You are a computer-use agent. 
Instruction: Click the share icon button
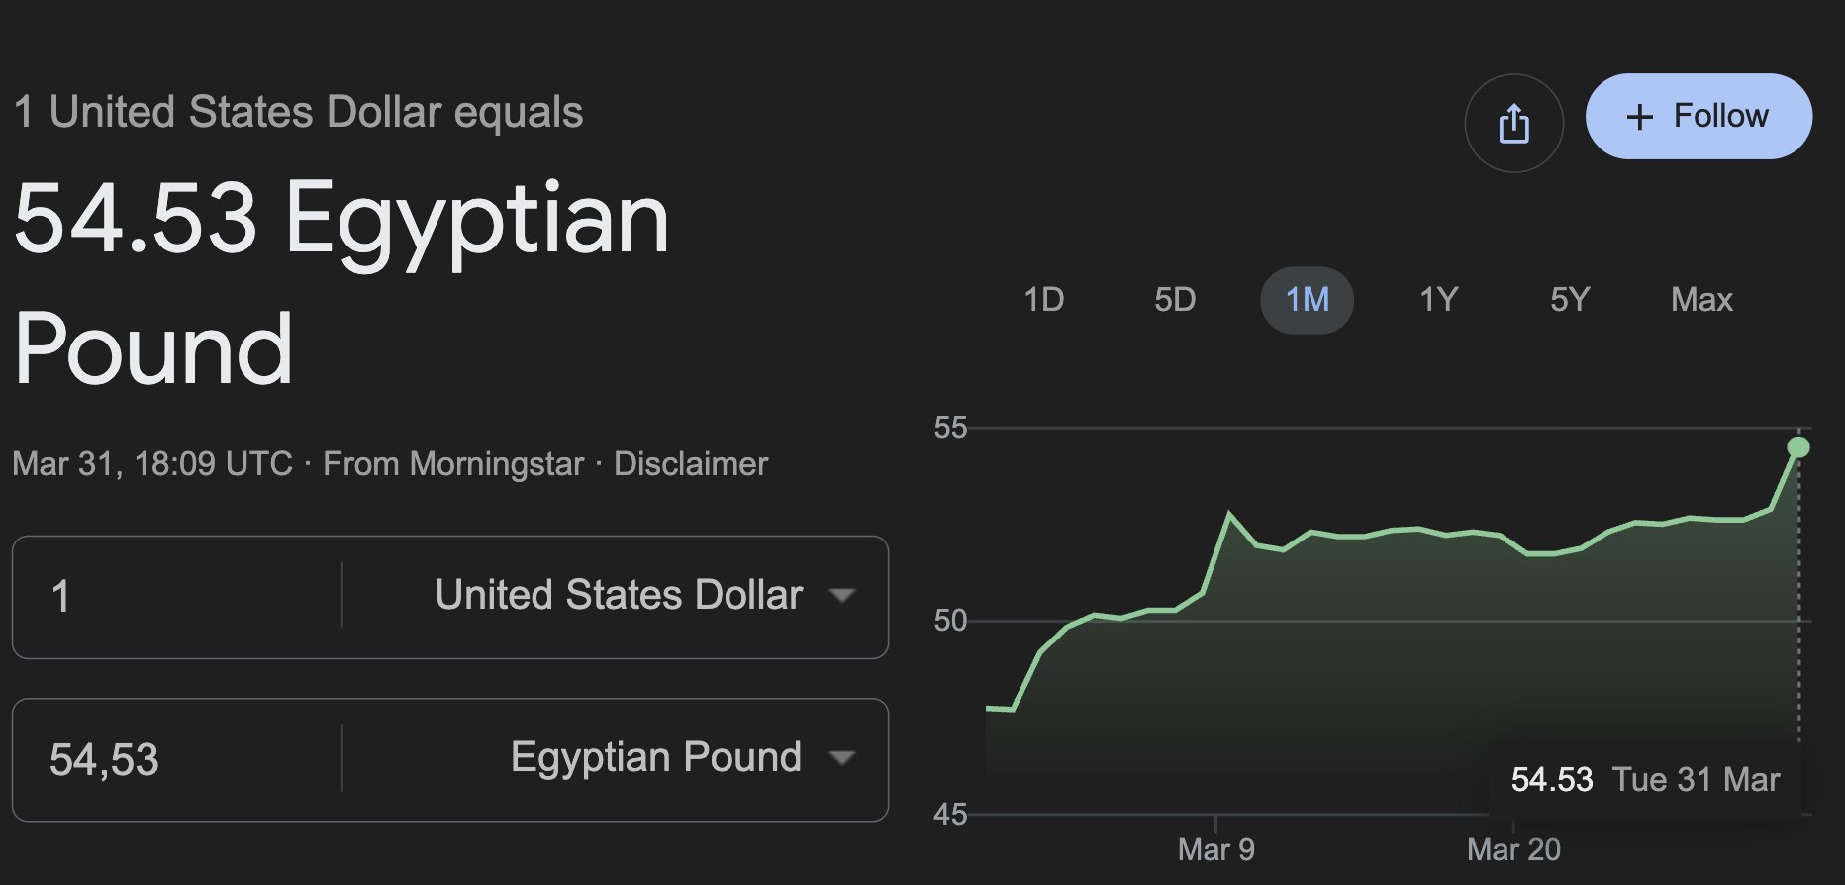[1513, 124]
